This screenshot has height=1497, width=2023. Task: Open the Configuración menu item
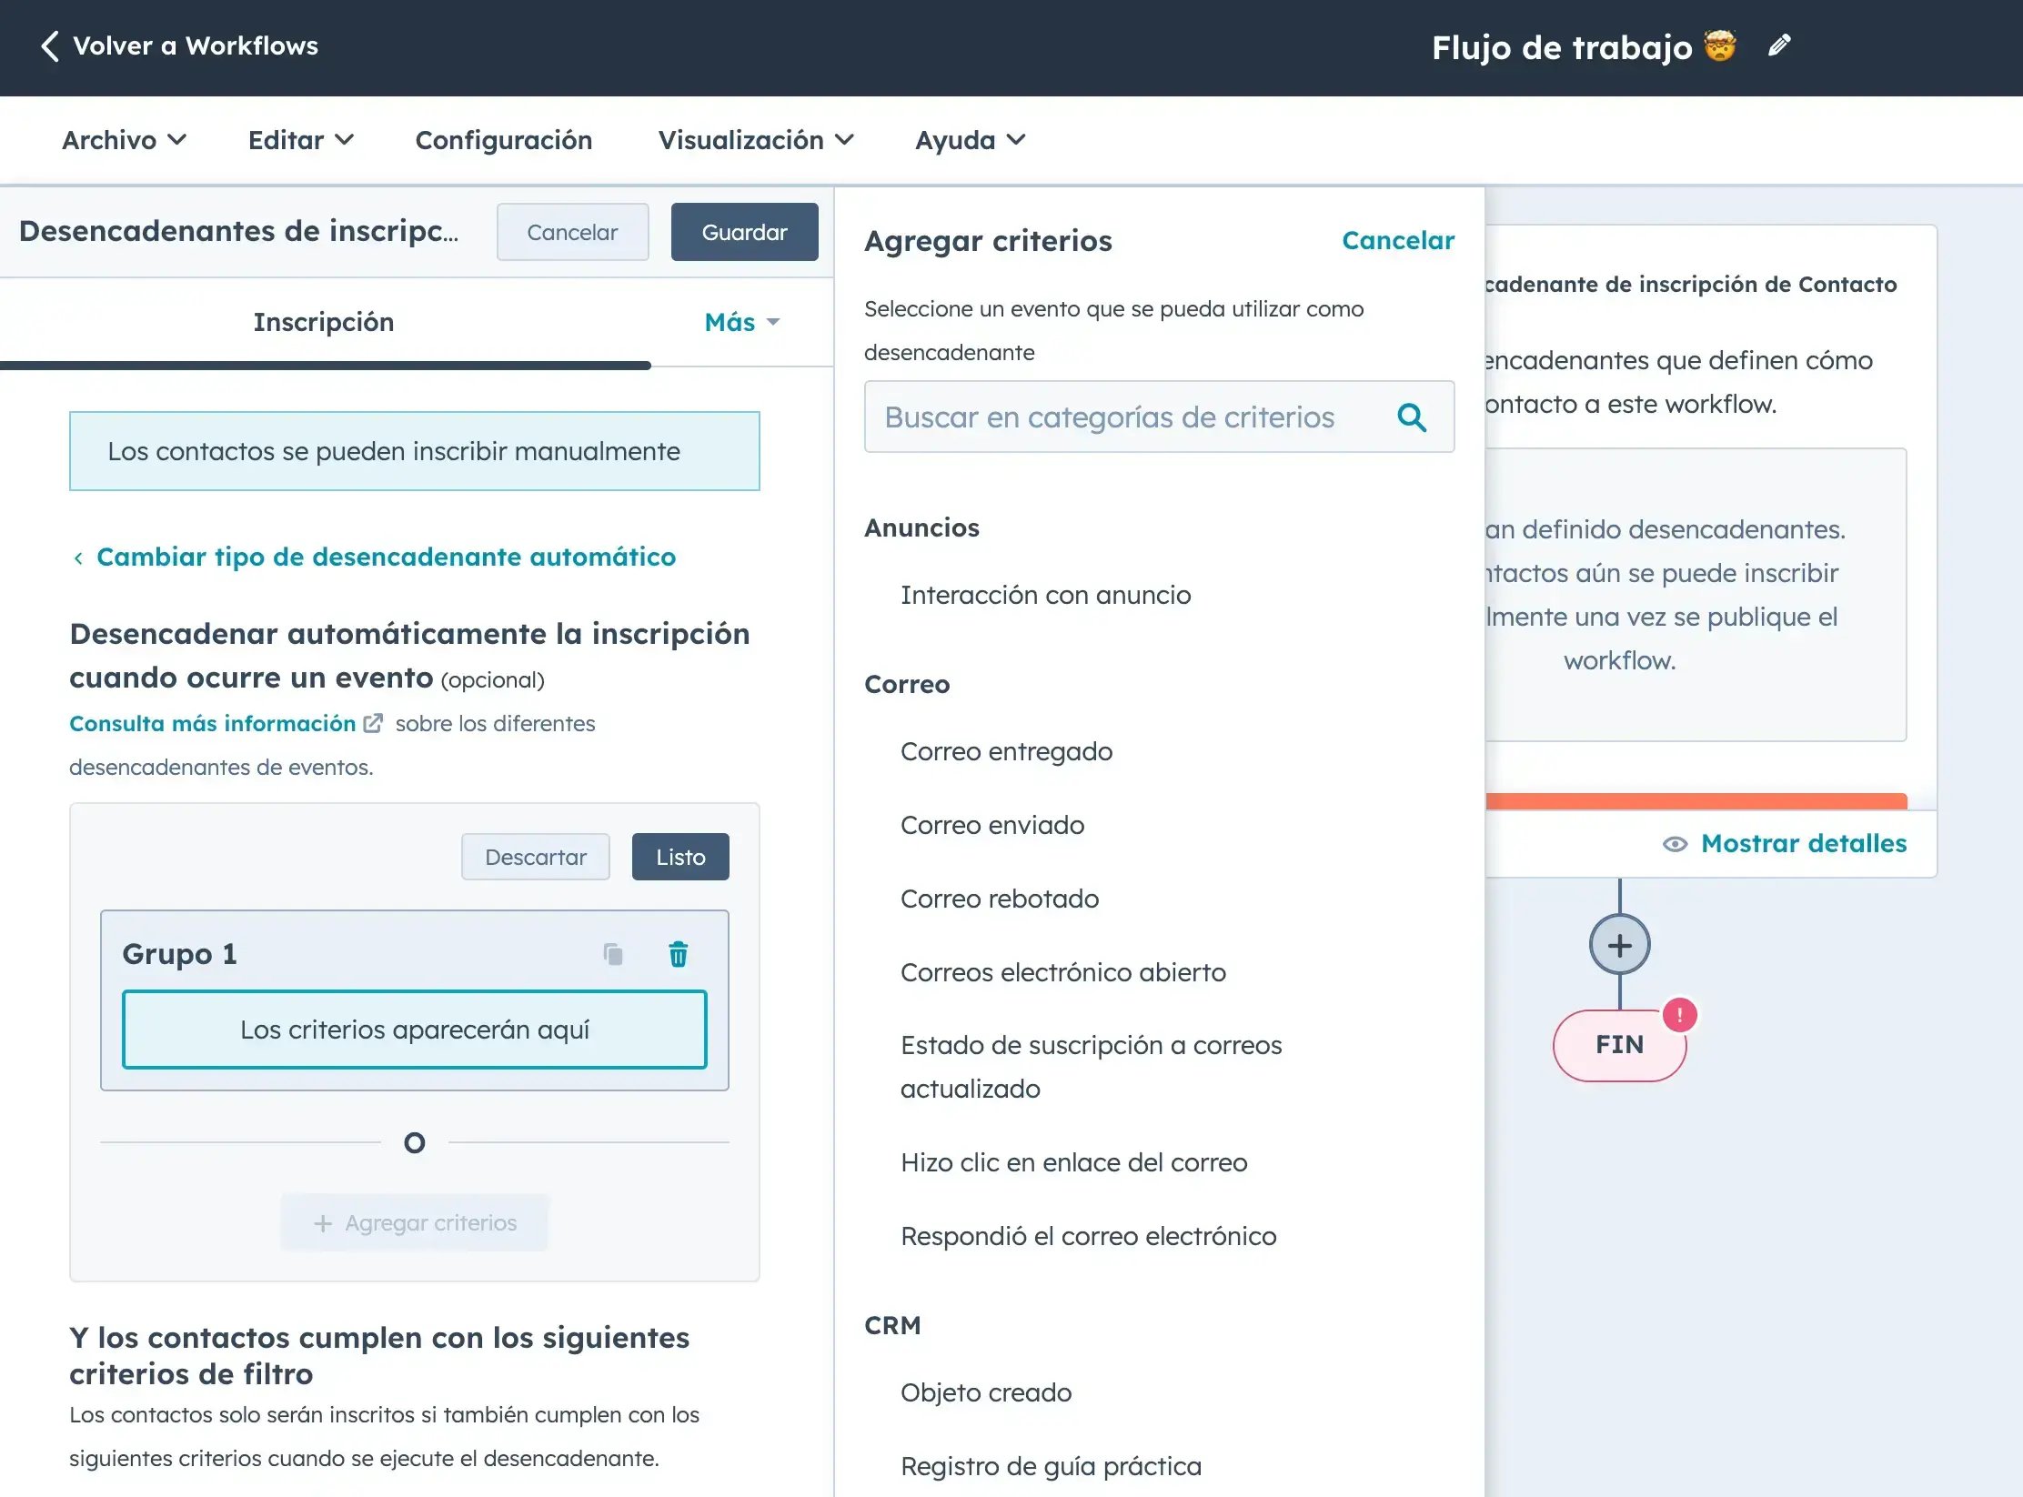click(504, 140)
